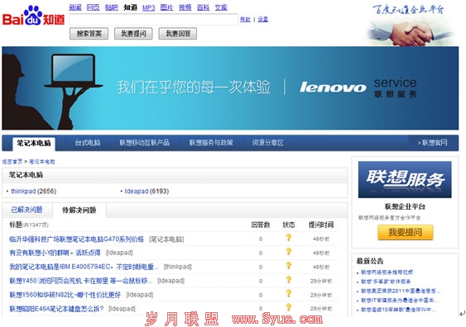466x327 pixels.
Task: Open the question 有没有联想小Y的群
Action: pyautogui.click(x=55, y=253)
